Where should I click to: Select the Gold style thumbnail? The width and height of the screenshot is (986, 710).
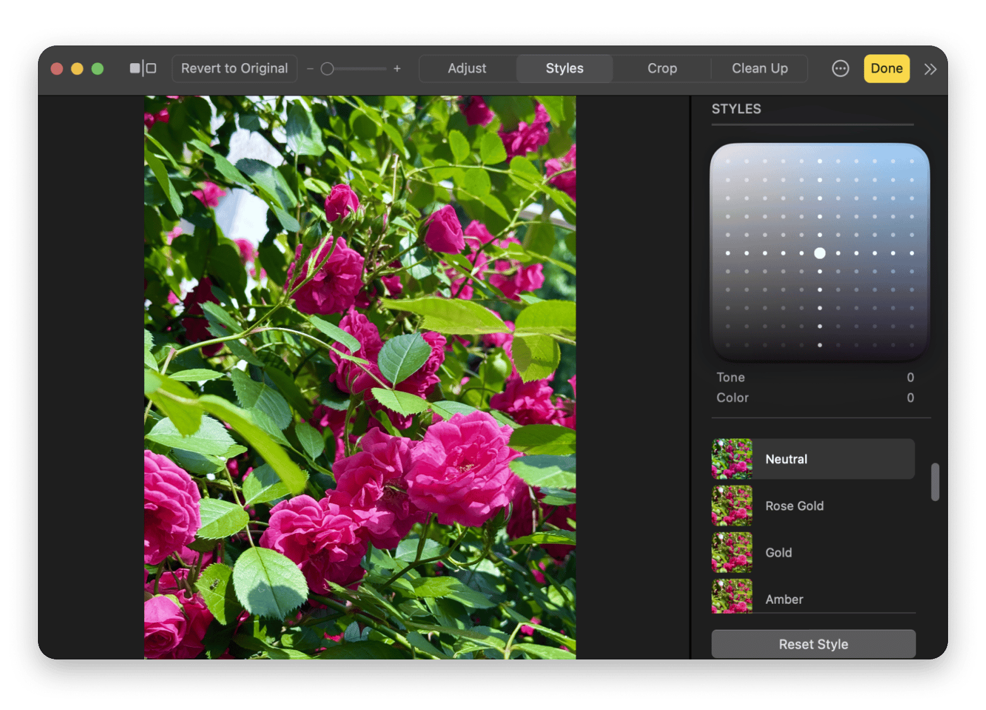pos(731,552)
